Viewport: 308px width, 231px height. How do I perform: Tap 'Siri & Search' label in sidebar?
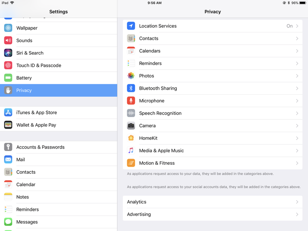pyautogui.click(x=30, y=53)
